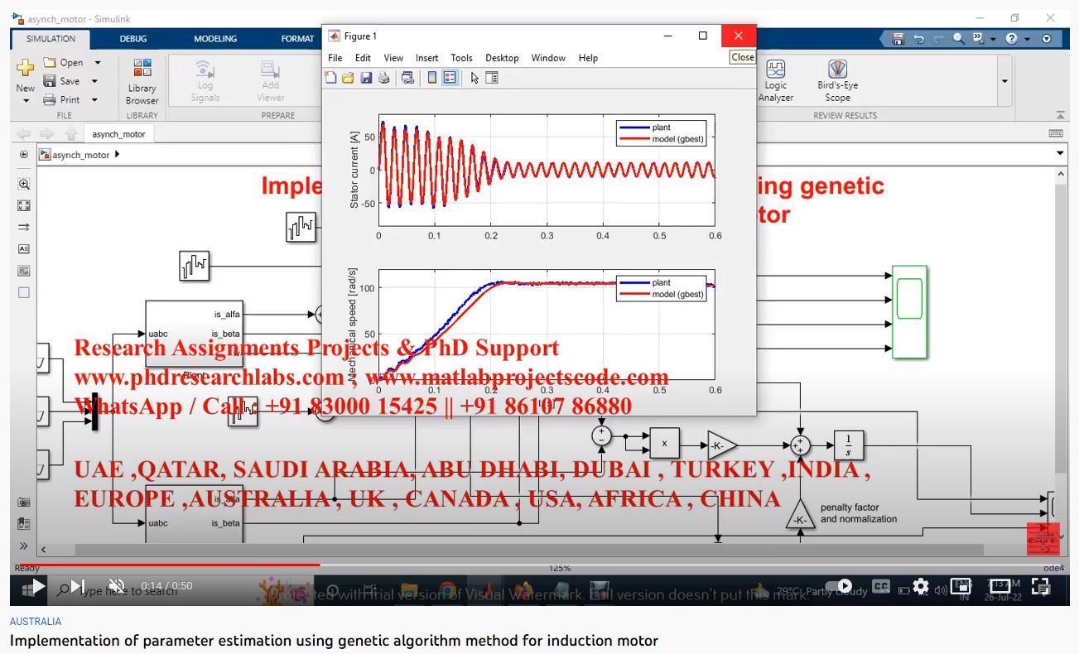Click the AUSTRALIA link below video

point(36,621)
